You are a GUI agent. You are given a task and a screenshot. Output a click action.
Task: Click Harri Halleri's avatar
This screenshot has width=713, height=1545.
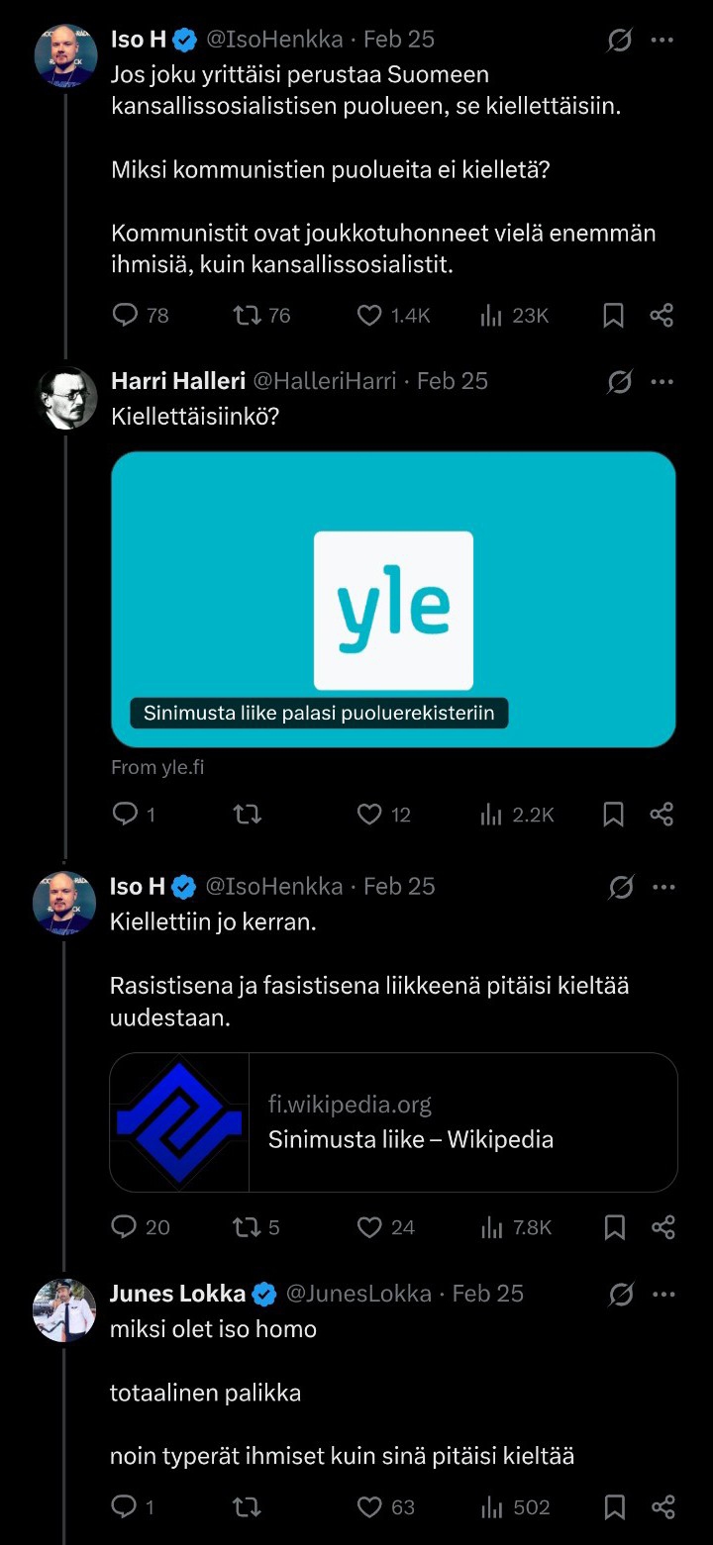(x=64, y=398)
